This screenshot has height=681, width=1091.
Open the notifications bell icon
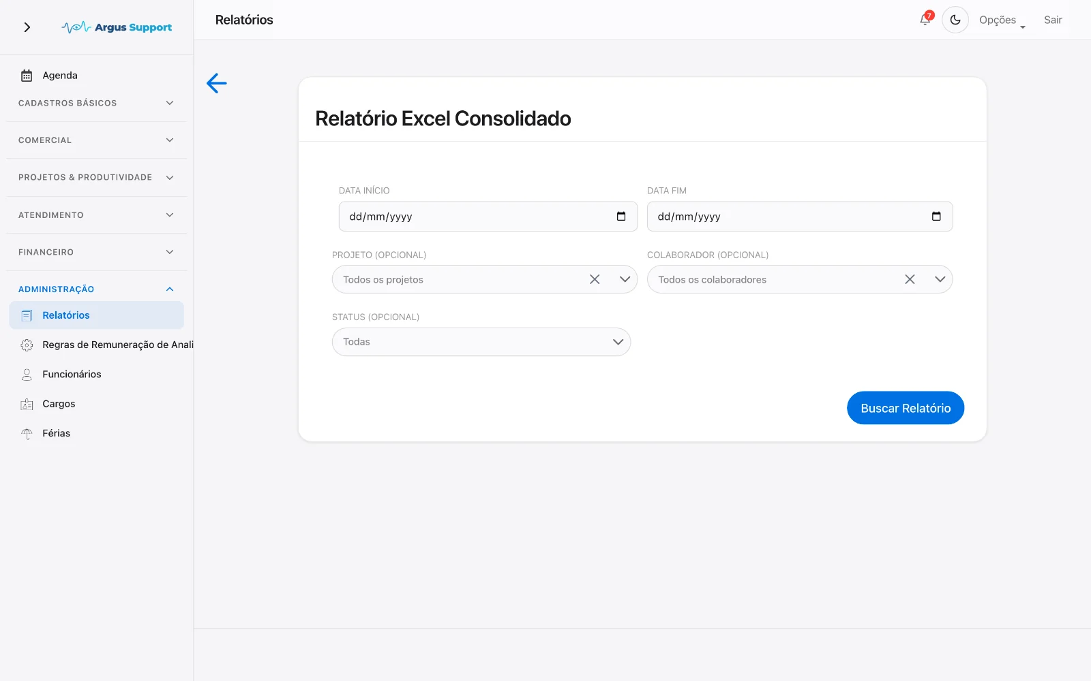(925, 19)
